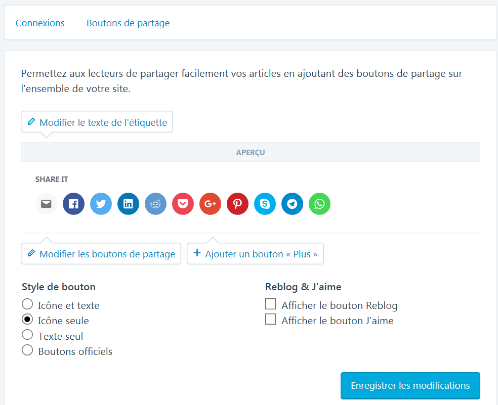Click 'Modifier le texte de l'étiquette'
This screenshot has height=405, width=498.
97,122
